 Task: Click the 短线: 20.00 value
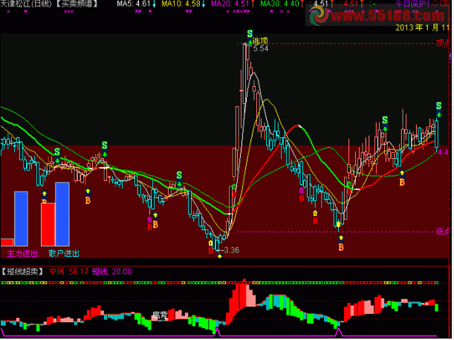[111, 272]
